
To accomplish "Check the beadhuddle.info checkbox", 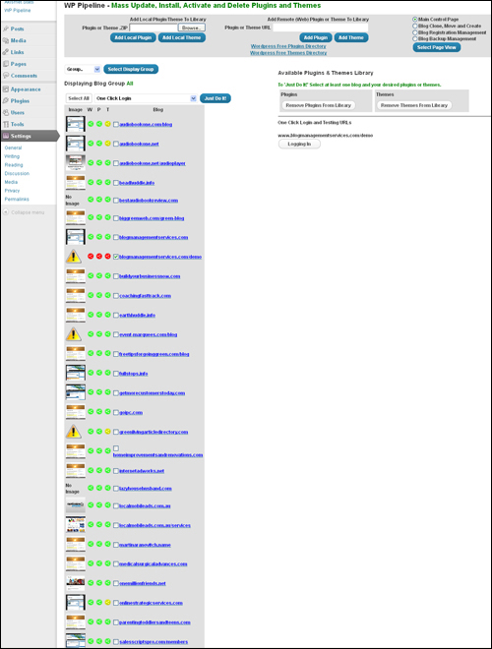I will (x=116, y=183).
